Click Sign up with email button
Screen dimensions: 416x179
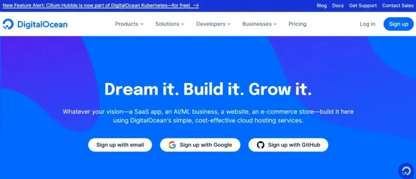click(120, 145)
